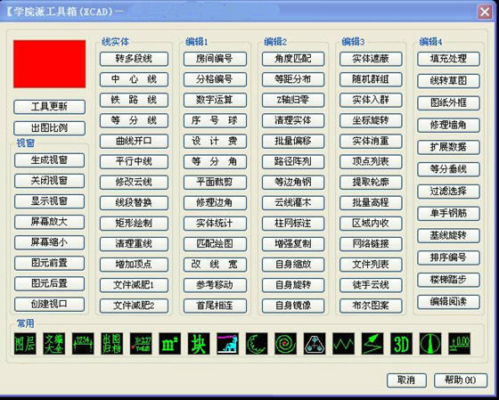Click the 填充处理 button
Image resolution: width=499 pixels, height=400 pixels.
tap(448, 59)
